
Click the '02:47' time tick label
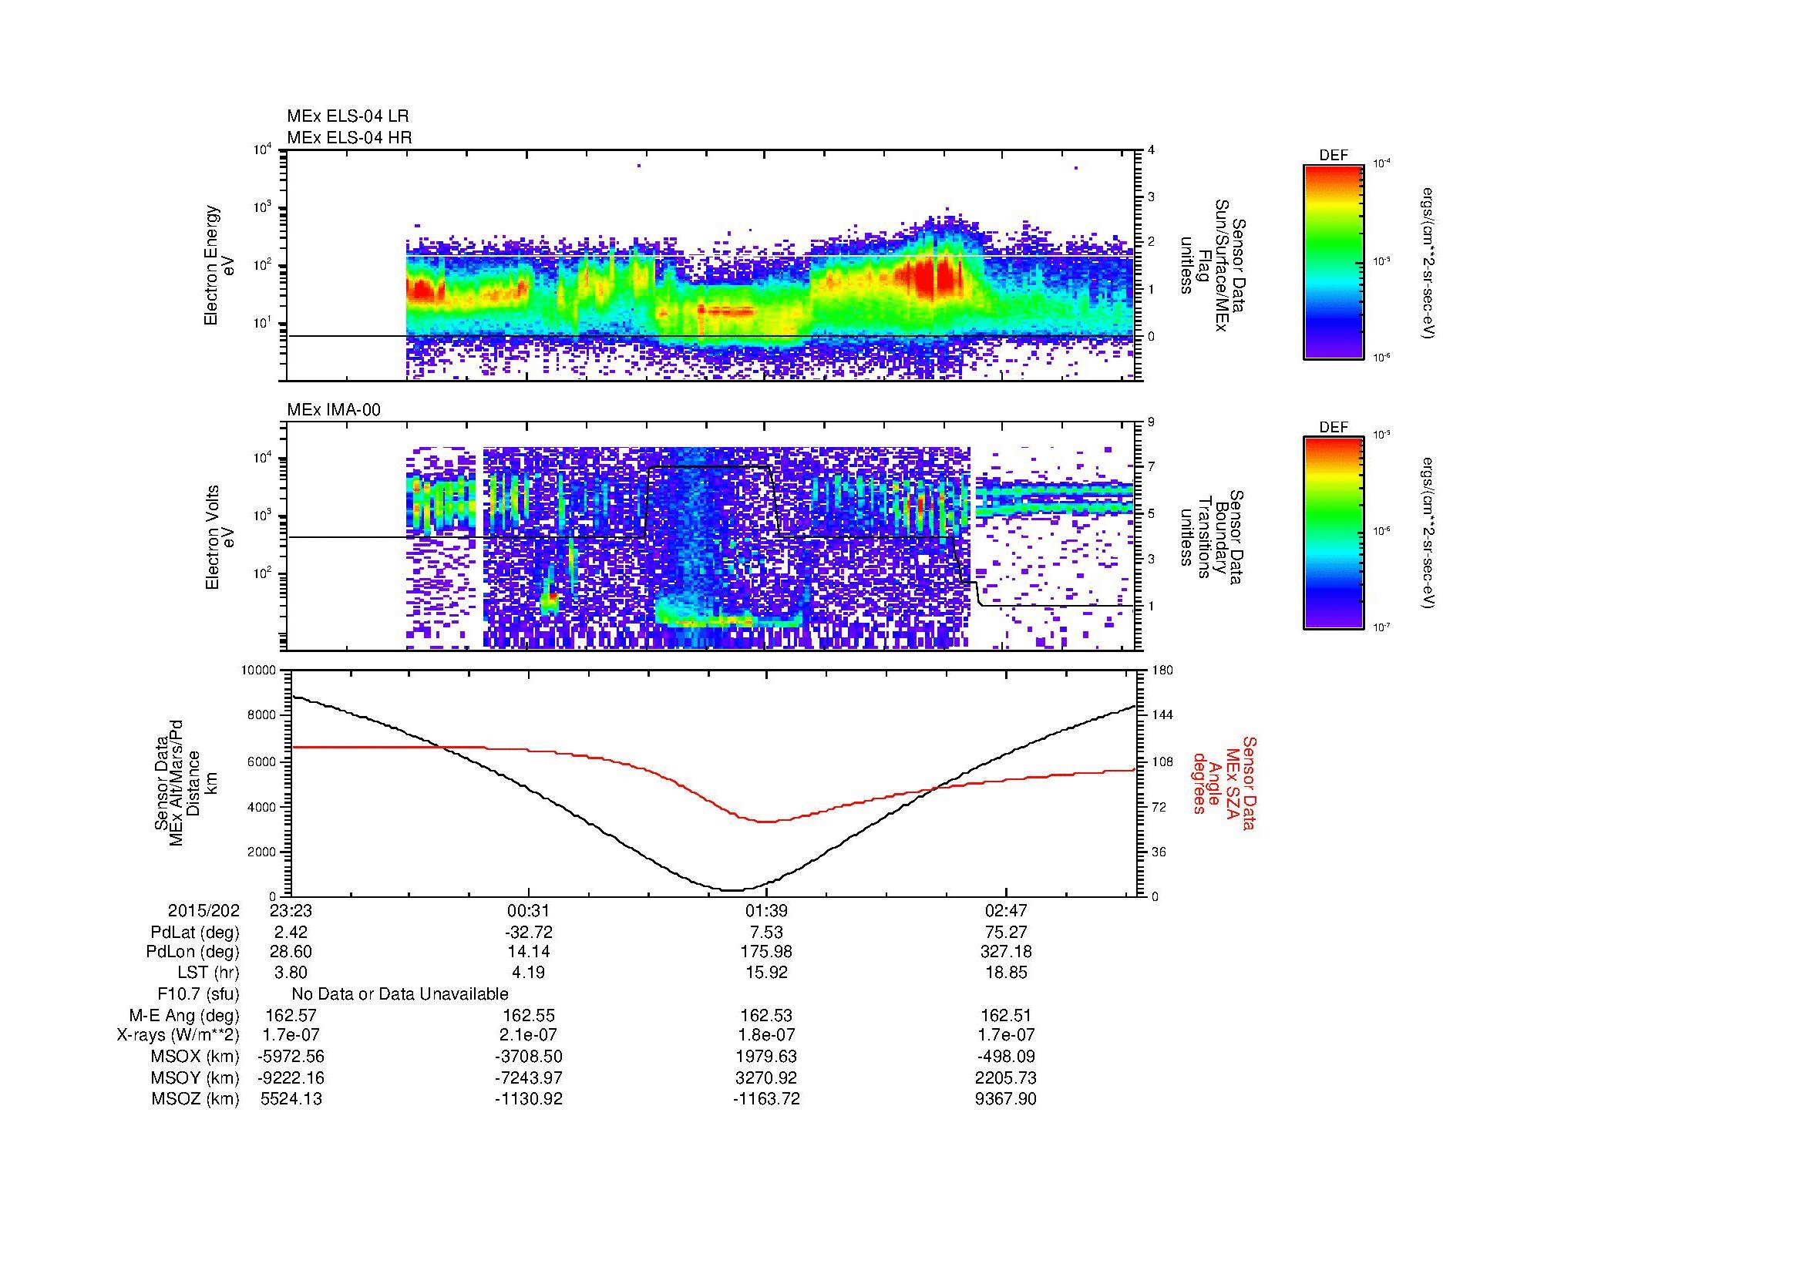(x=1006, y=911)
